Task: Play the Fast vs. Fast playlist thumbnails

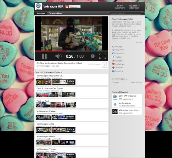Action: tap(56, 105)
